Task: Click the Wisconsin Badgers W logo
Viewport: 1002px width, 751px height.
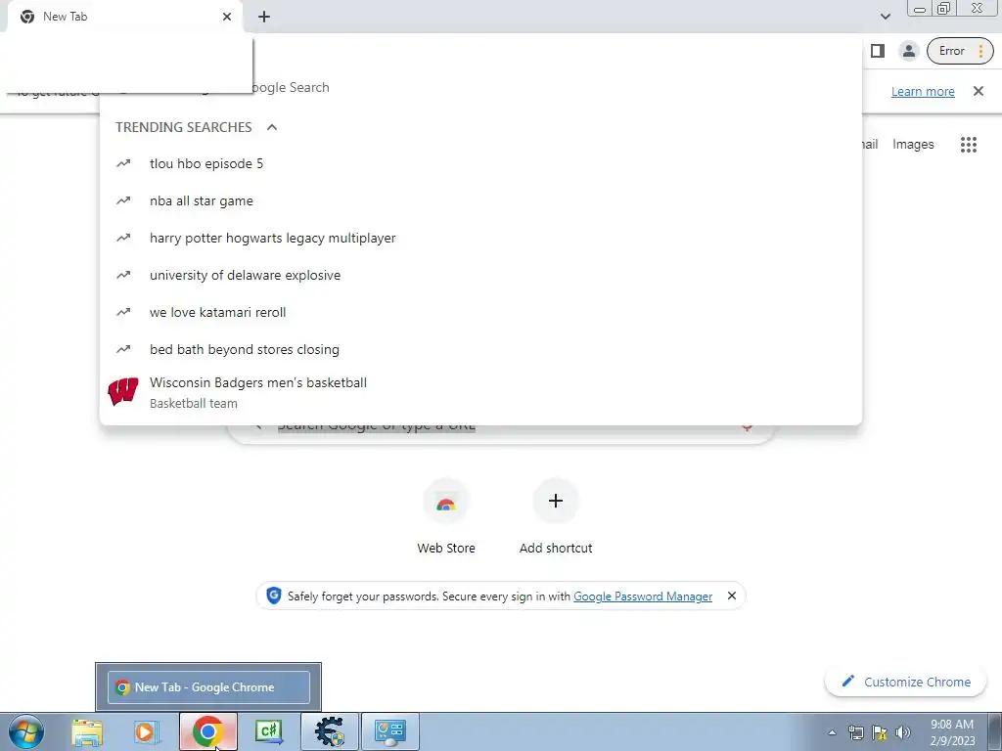Action: [122, 391]
